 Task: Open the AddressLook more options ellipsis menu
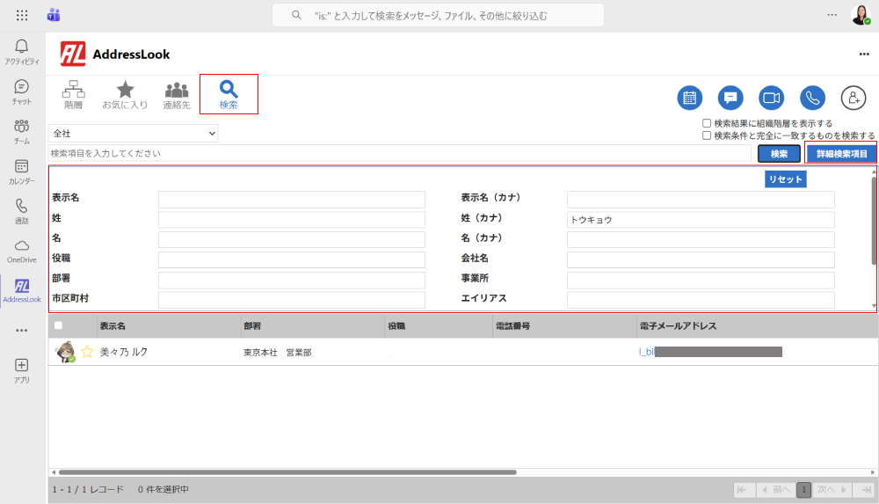[x=863, y=55]
